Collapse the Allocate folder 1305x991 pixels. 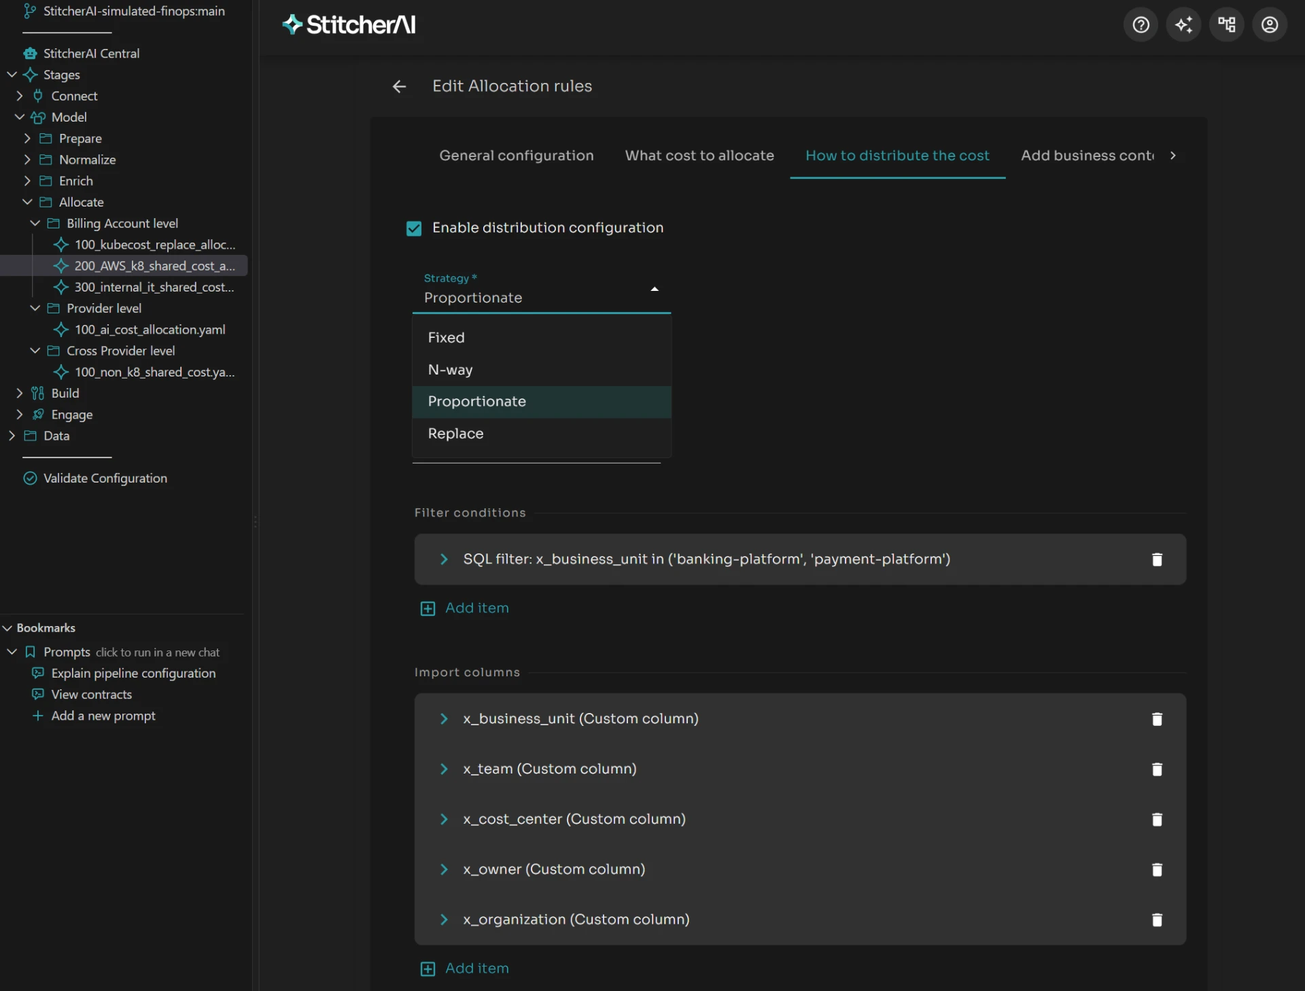[27, 202]
